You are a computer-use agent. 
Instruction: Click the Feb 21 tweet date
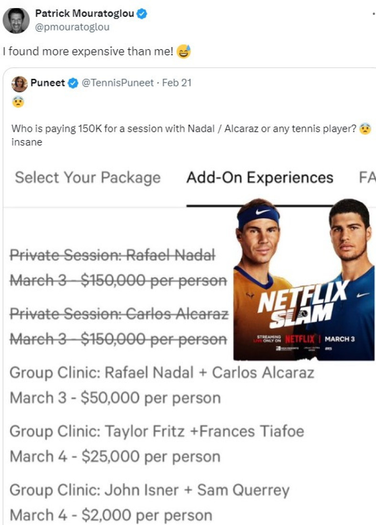[x=177, y=83]
